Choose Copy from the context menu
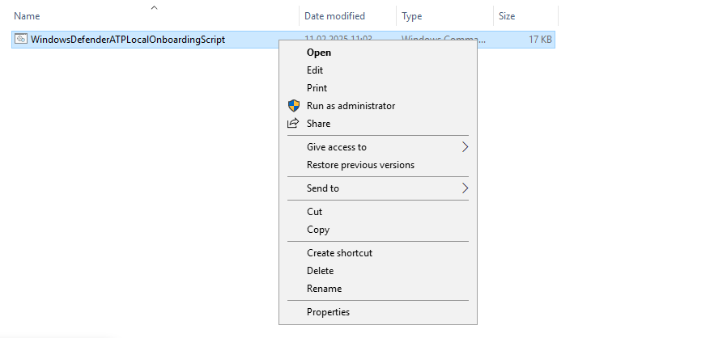Image resolution: width=710 pixels, height=338 pixels. (318, 230)
